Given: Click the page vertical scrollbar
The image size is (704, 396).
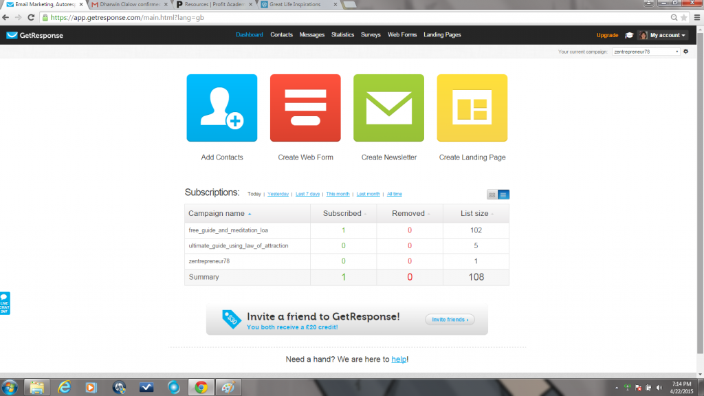Looking at the screenshot, I should tap(700, 193).
